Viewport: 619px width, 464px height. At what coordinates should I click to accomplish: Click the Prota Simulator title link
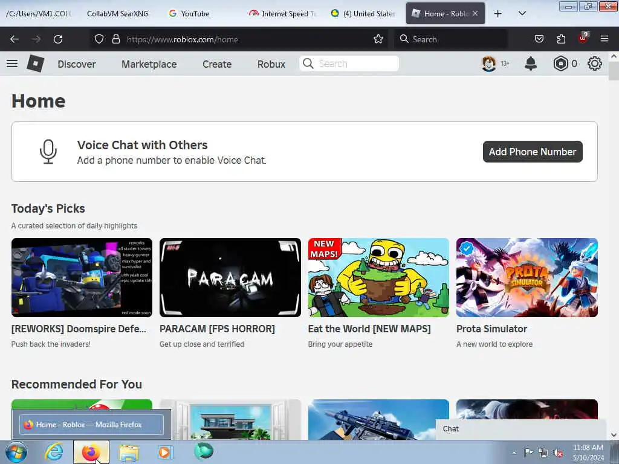coord(491,329)
